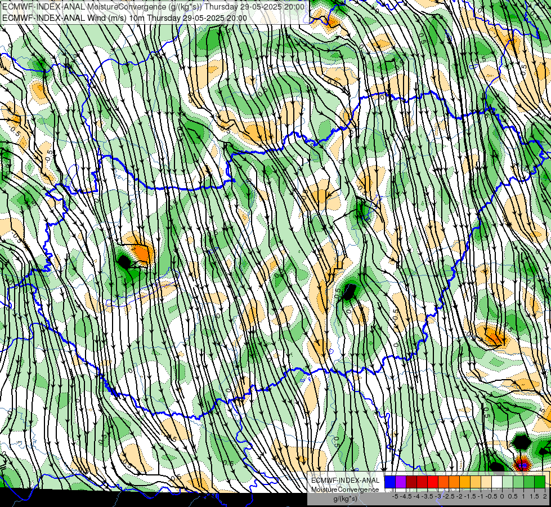
Task: Click the ECMWF-INDEX-ANAL label in the legend
Action: 345,481
